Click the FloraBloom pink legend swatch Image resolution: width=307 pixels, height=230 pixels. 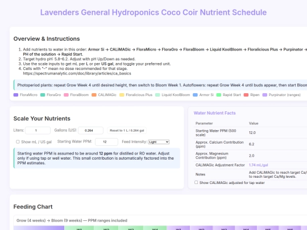pos(66,95)
